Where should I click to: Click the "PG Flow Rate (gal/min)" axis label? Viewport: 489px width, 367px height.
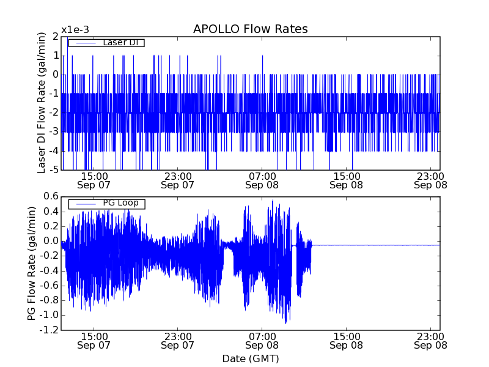32,264
